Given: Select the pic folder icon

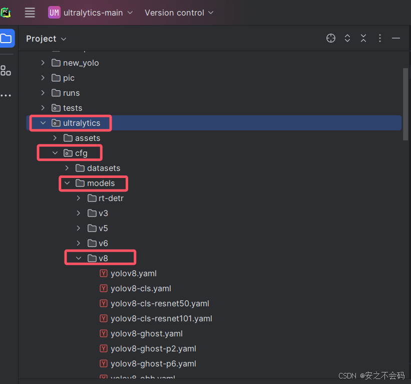Looking at the screenshot, I should tap(56, 78).
